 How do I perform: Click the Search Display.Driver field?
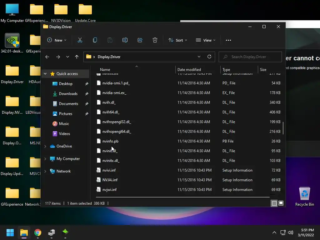click(250, 57)
